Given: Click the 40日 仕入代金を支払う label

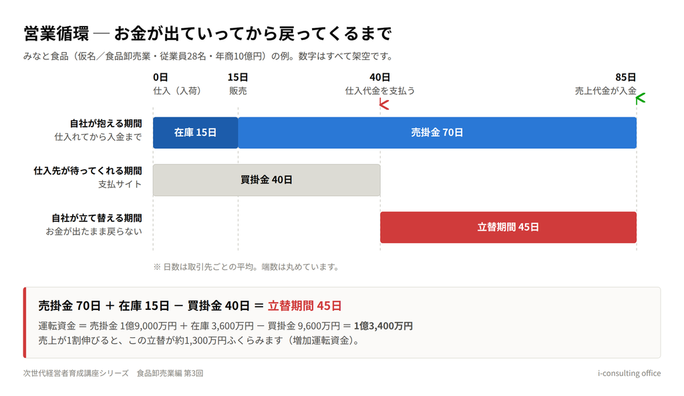Looking at the screenshot, I should tap(380, 84).
